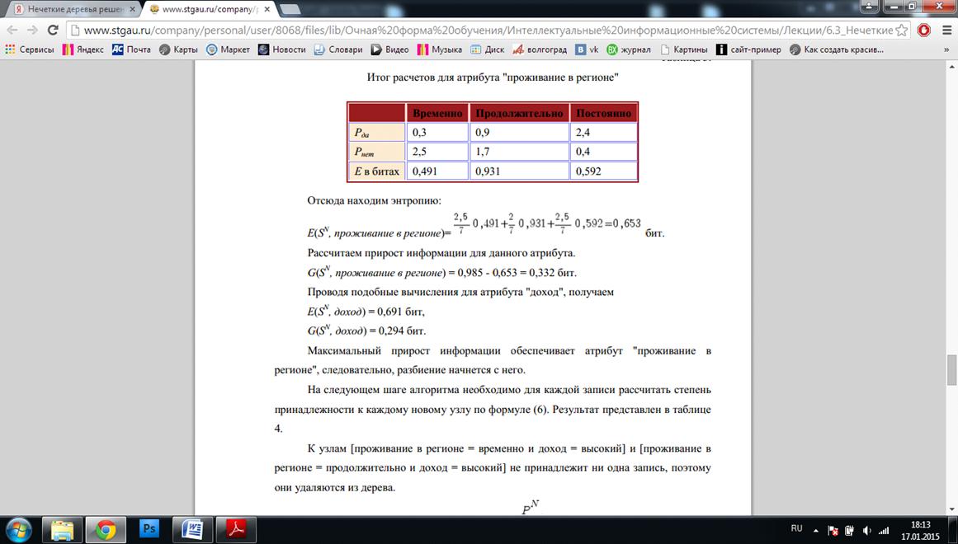
Task: Click the power plug tray icon
Action: point(849,531)
